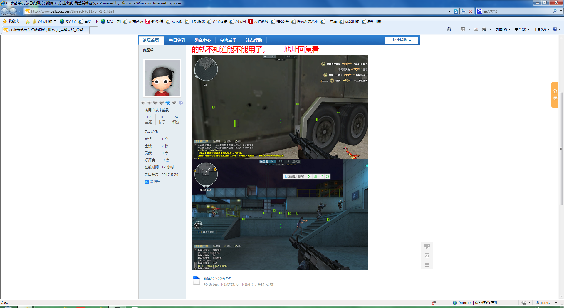Open the 安全(S) safety menu
The width and height of the screenshot is (564, 308).
(522, 29)
